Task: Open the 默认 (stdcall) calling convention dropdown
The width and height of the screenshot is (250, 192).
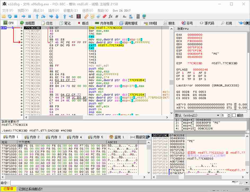Action: [197, 115]
